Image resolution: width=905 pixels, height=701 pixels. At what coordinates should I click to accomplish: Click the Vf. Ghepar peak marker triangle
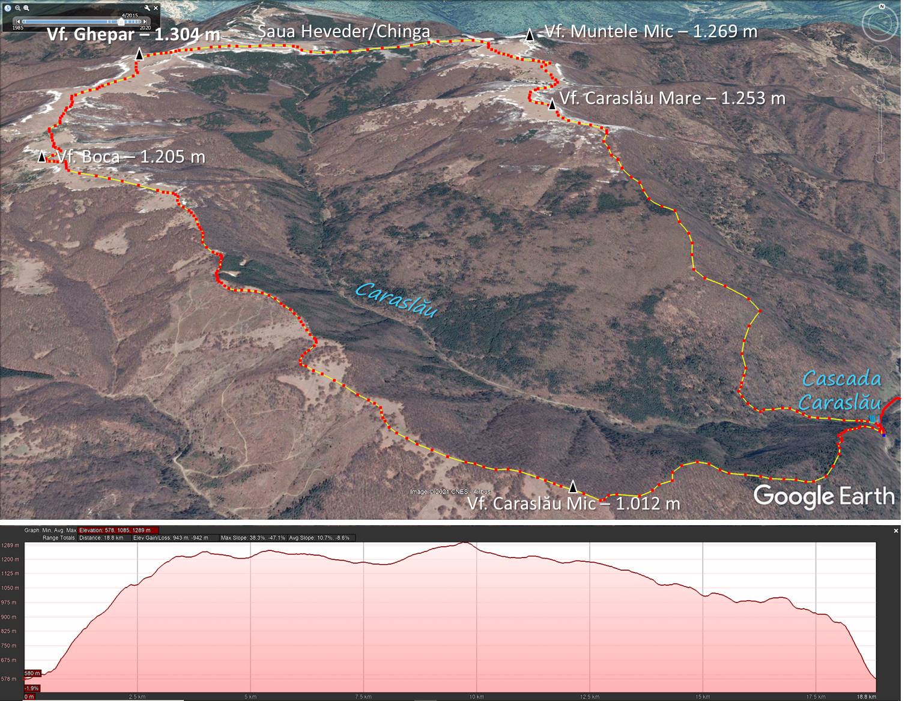point(139,55)
